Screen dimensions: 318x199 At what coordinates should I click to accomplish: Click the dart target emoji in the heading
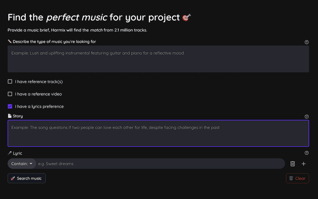tap(185, 17)
